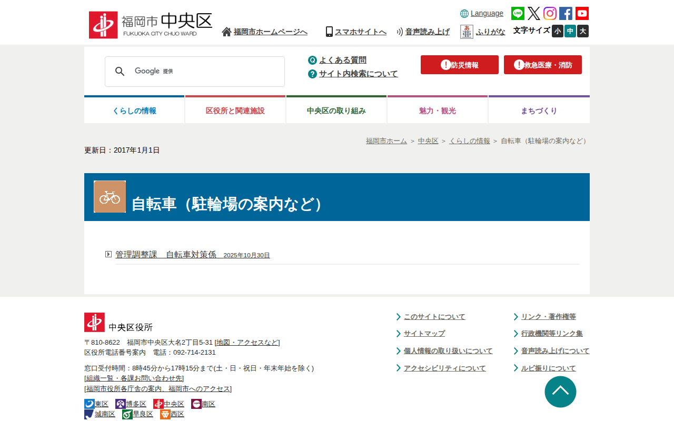Click the chevron beside 個人情報の取り扱いについて
The width and height of the screenshot is (674, 421).
399,351
